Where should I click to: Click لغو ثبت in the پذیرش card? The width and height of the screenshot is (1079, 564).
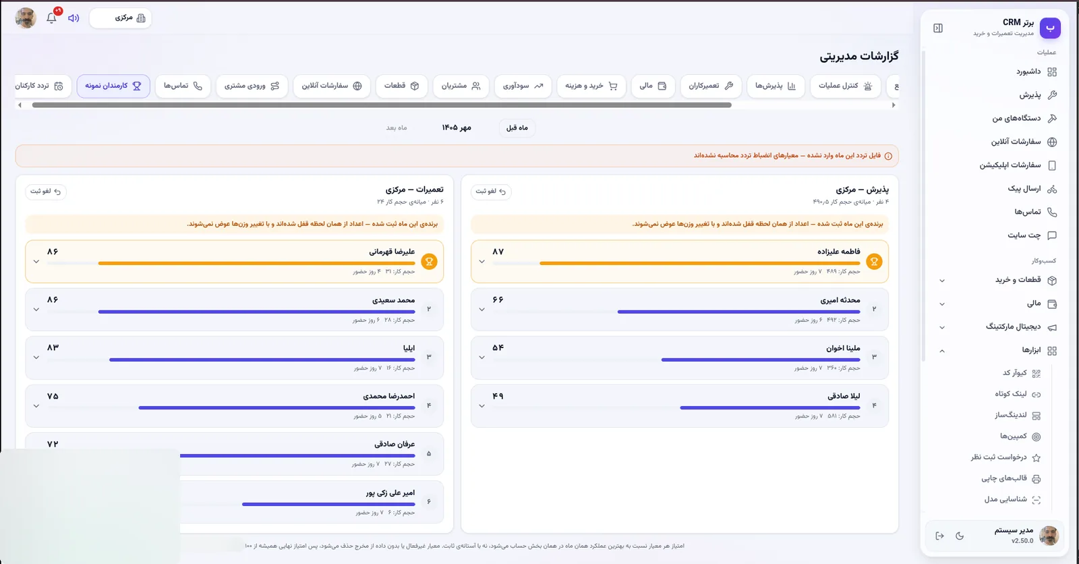coord(491,192)
